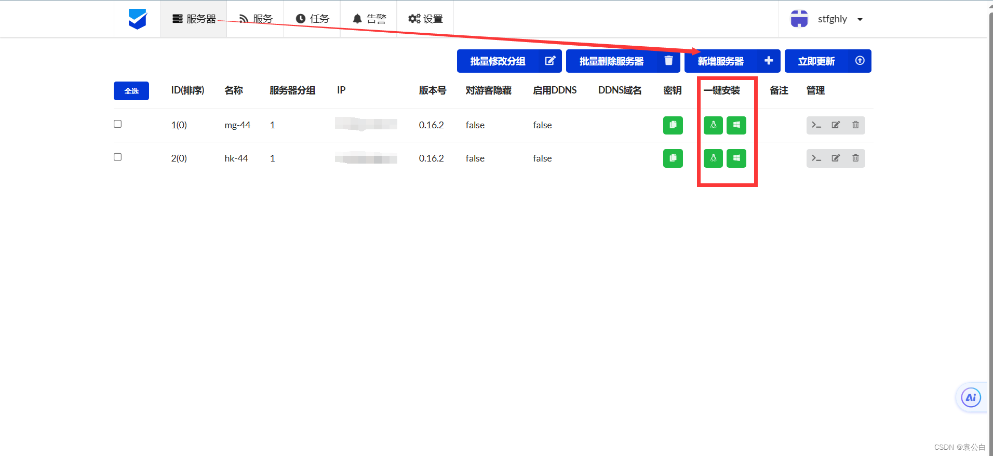Click the stfghly username text
Viewport: 993px width, 456px height.
832,19
